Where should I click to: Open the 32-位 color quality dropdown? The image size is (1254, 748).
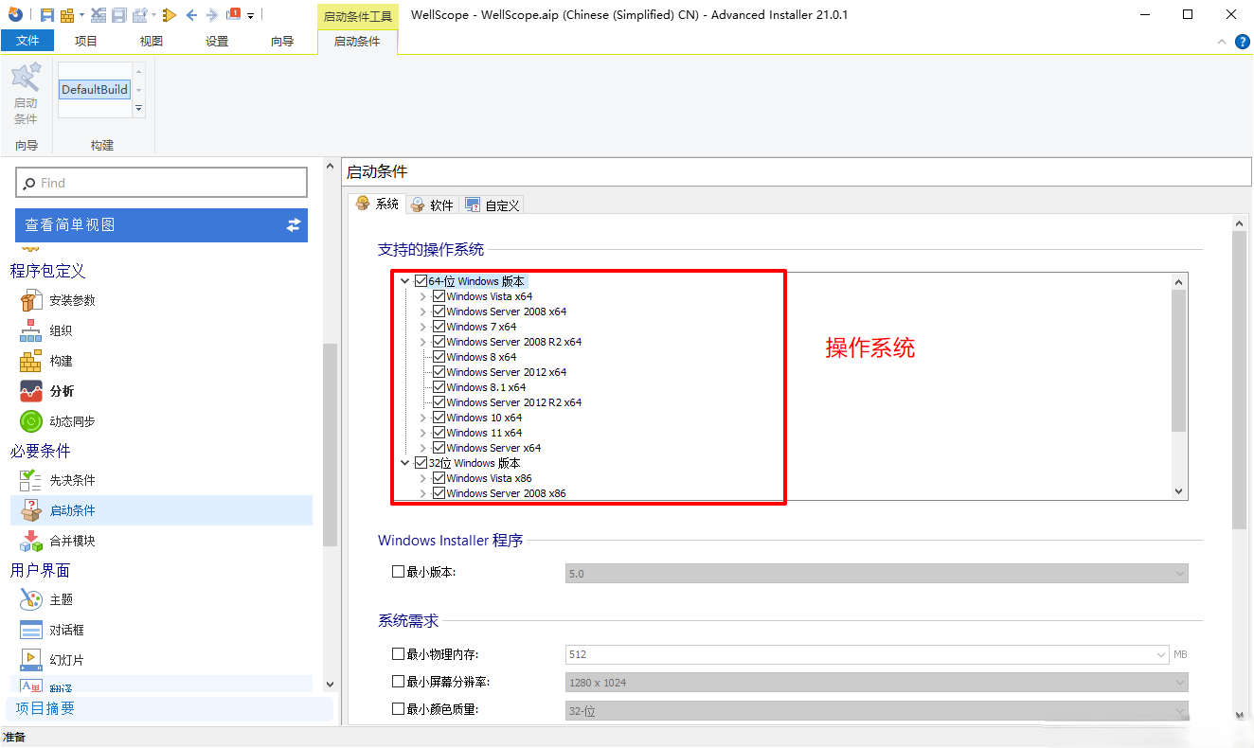(876, 710)
